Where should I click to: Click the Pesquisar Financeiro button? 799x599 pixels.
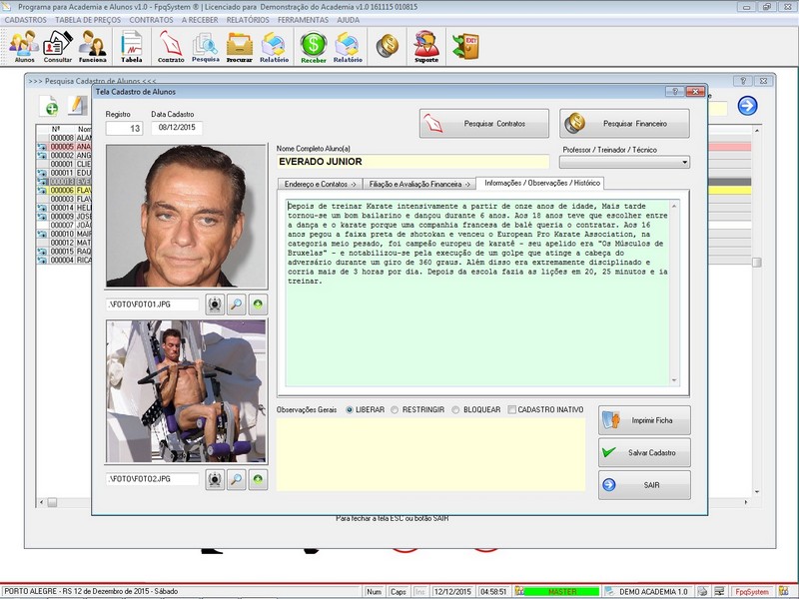624,123
